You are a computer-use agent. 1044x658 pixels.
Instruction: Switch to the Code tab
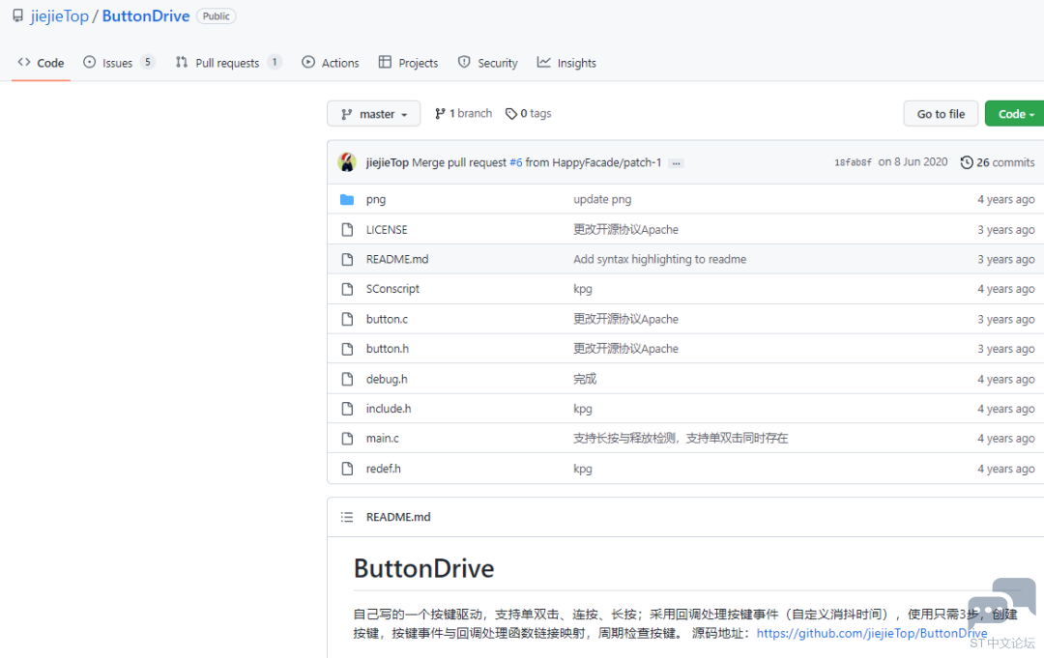tap(41, 63)
